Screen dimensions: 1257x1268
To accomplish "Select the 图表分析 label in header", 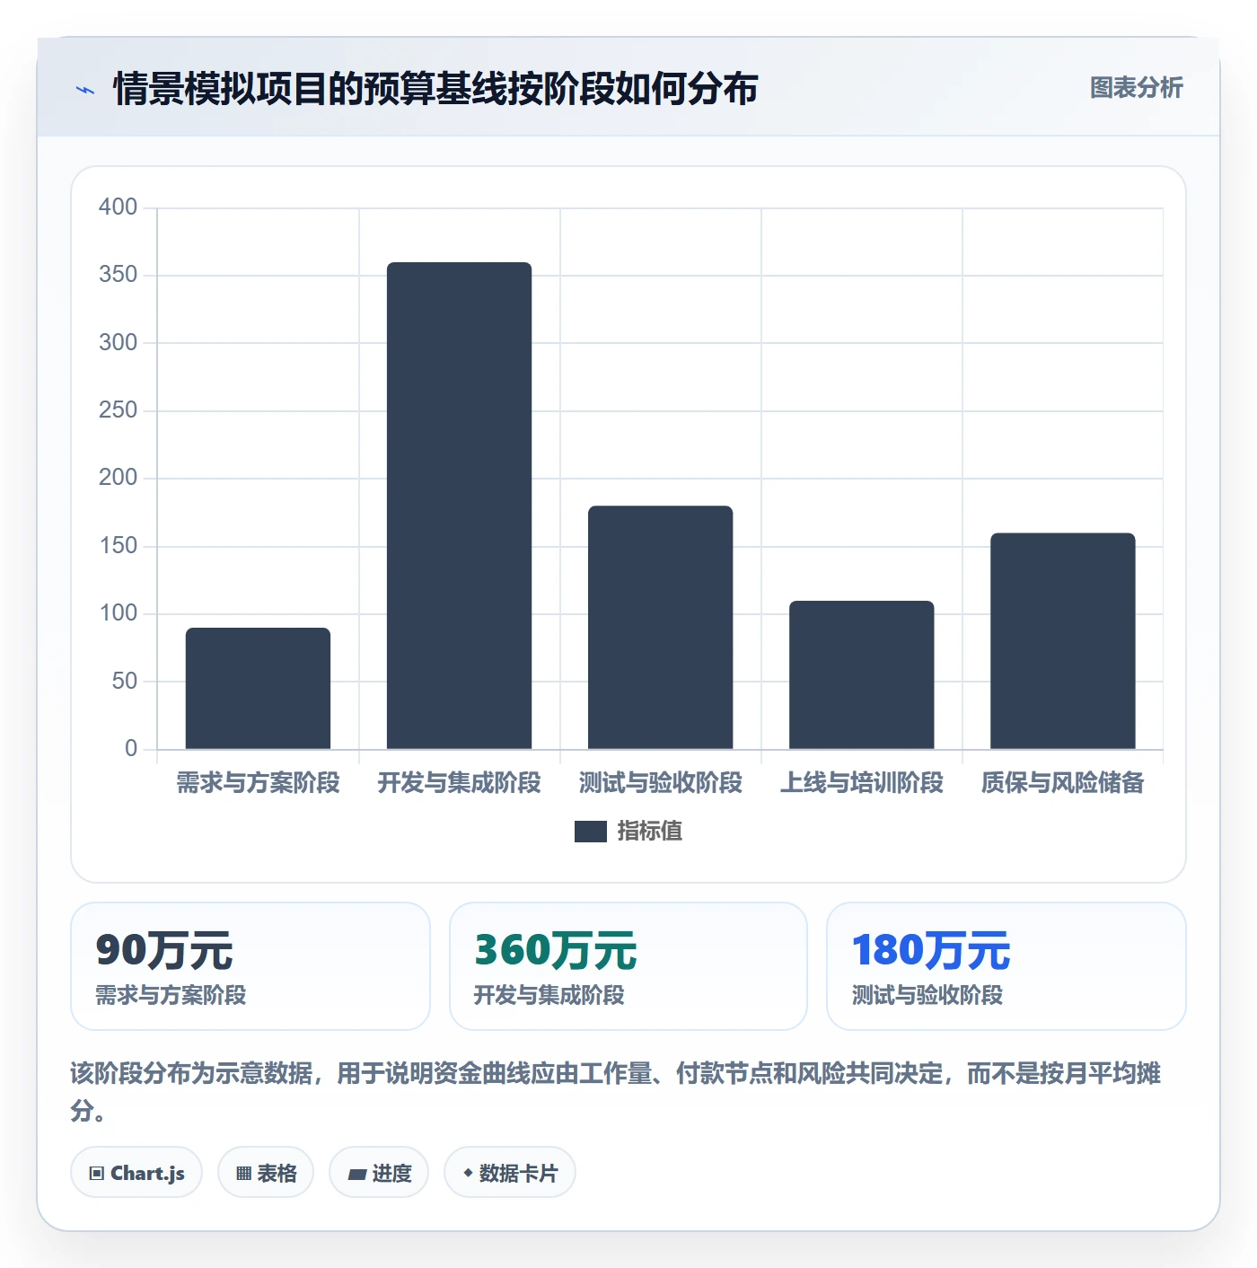I will click(1137, 88).
